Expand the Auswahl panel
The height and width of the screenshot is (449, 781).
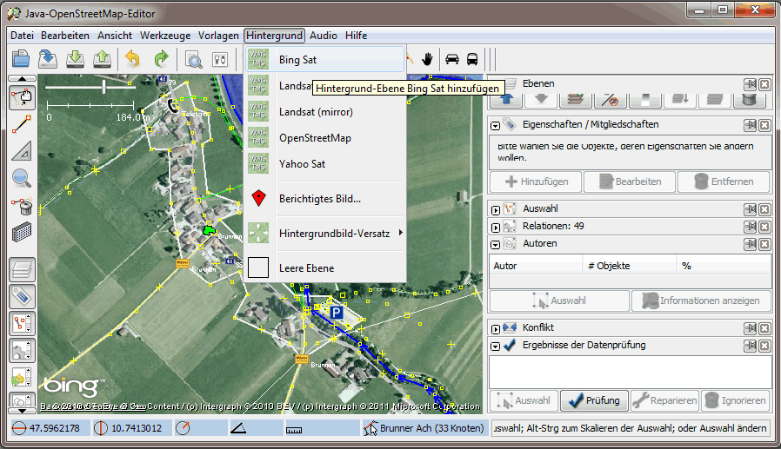click(496, 209)
